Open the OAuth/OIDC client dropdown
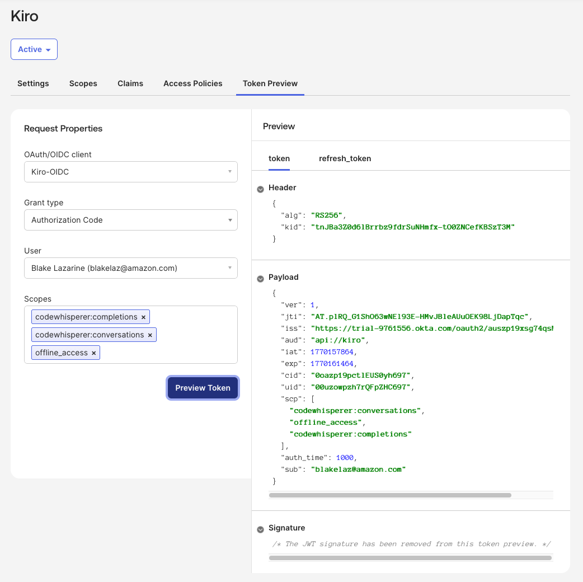This screenshot has width=583, height=582. pos(131,172)
